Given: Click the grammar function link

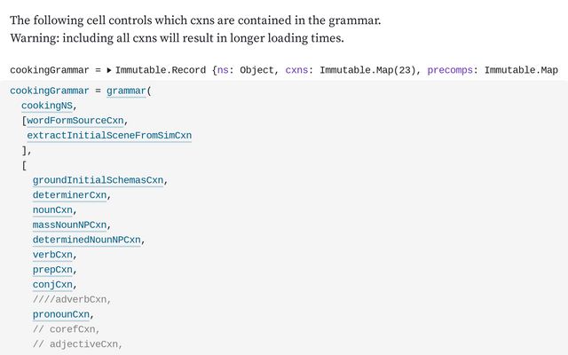Looking at the screenshot, I should [x=127, y=91].
